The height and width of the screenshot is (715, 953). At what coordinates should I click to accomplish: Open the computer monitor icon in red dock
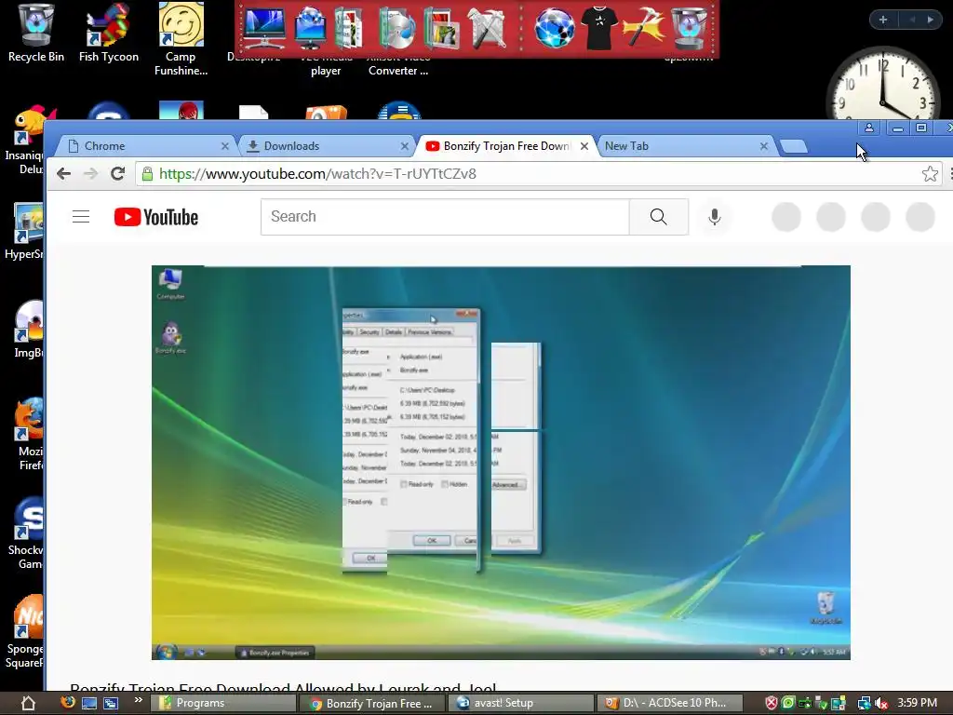pyautogui.click(x=264, y=28)
